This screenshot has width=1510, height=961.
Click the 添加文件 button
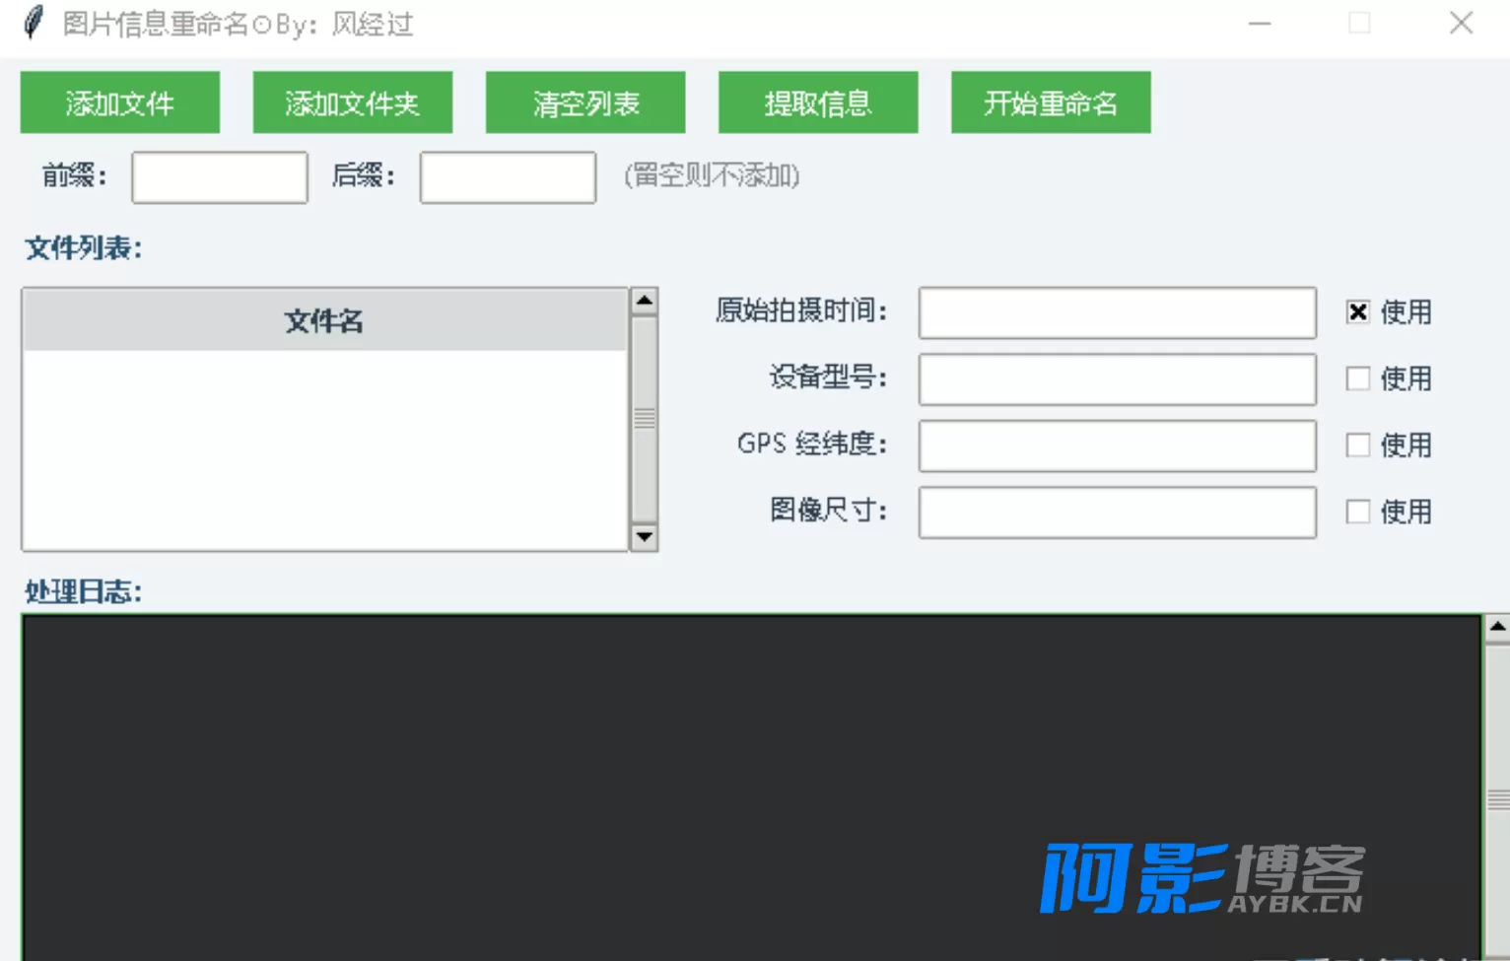(x=120, y=103)
